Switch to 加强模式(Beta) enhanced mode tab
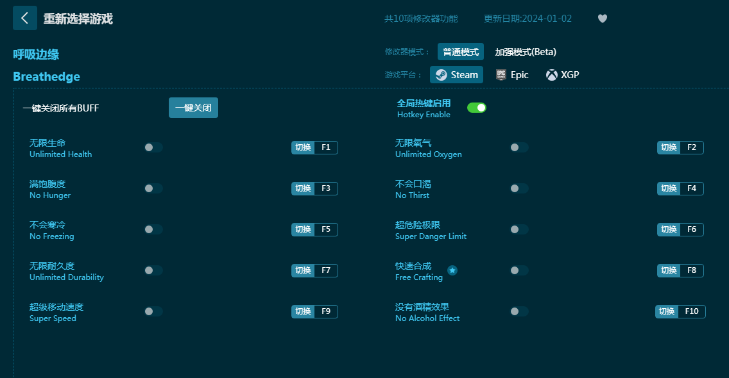The image size is (729, 378). pyautogui.click(x=526, y=52)
